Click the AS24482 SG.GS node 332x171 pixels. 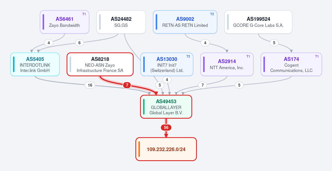point(121,22)
